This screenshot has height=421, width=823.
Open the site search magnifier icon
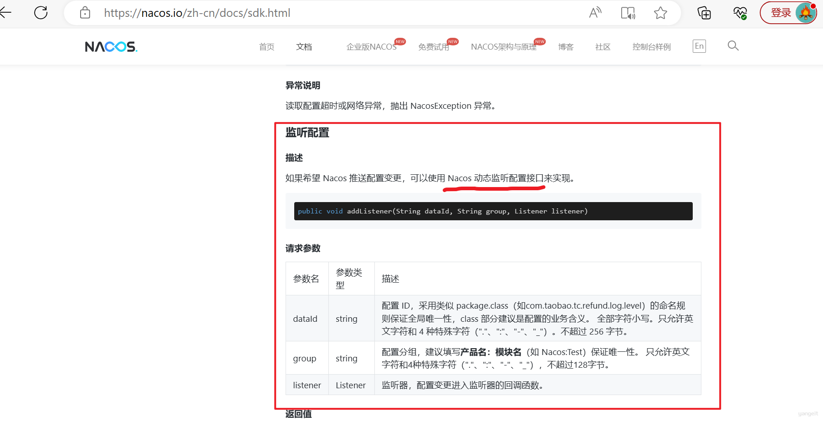coord(733,46)
